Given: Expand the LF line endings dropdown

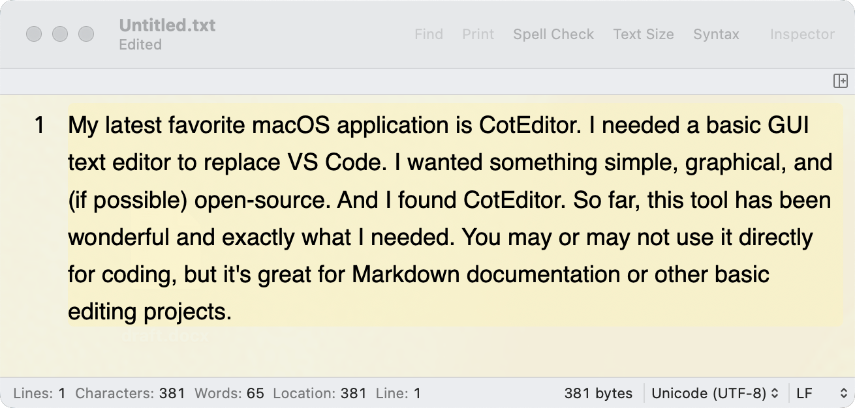Looking at the screenshot, I should click(821, 394).
